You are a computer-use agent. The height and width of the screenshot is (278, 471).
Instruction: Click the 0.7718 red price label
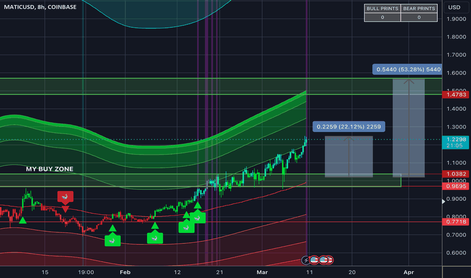pos(456,222)
